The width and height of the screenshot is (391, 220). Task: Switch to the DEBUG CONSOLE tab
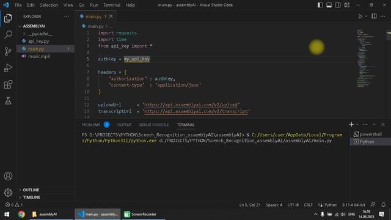tap(154, 125)
